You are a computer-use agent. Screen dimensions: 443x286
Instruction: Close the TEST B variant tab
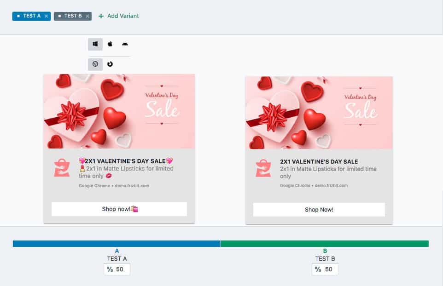pos(87,16)
